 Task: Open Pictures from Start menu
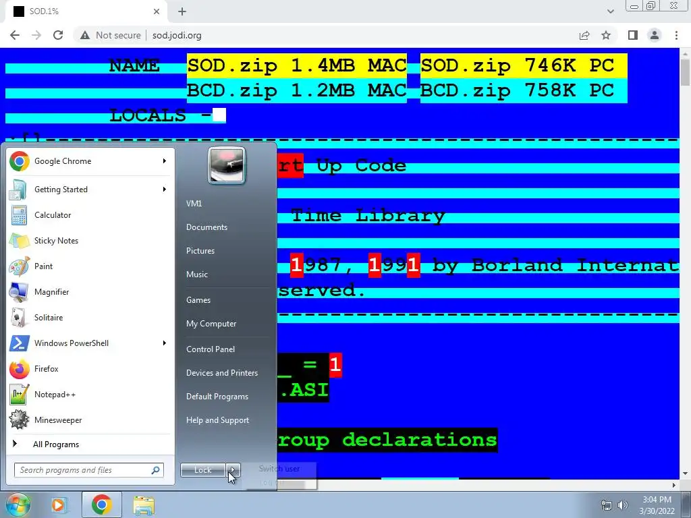click(x=200, y=251)
